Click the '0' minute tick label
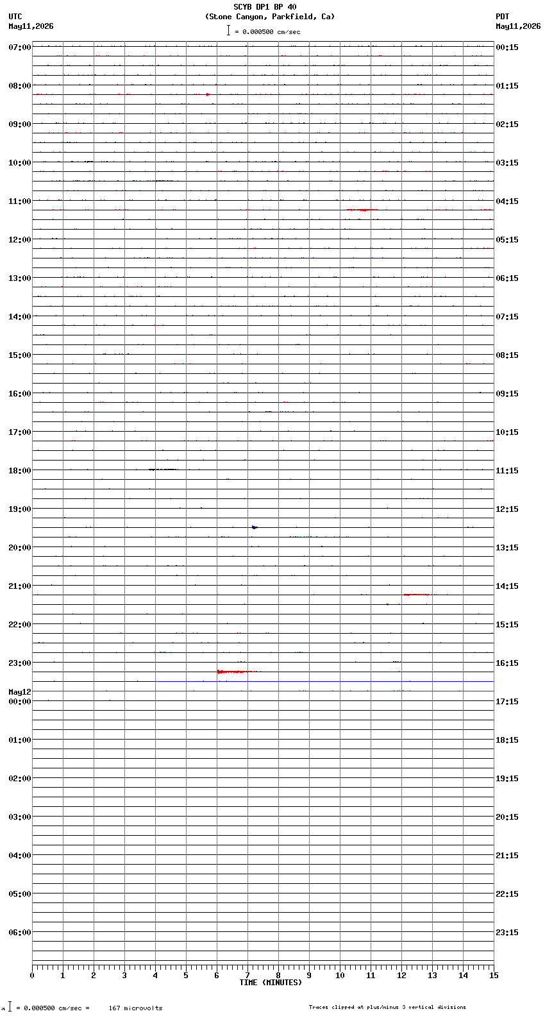Viewport: 545px width, 1016px height. pyautogui.click(x=32, y=976)
